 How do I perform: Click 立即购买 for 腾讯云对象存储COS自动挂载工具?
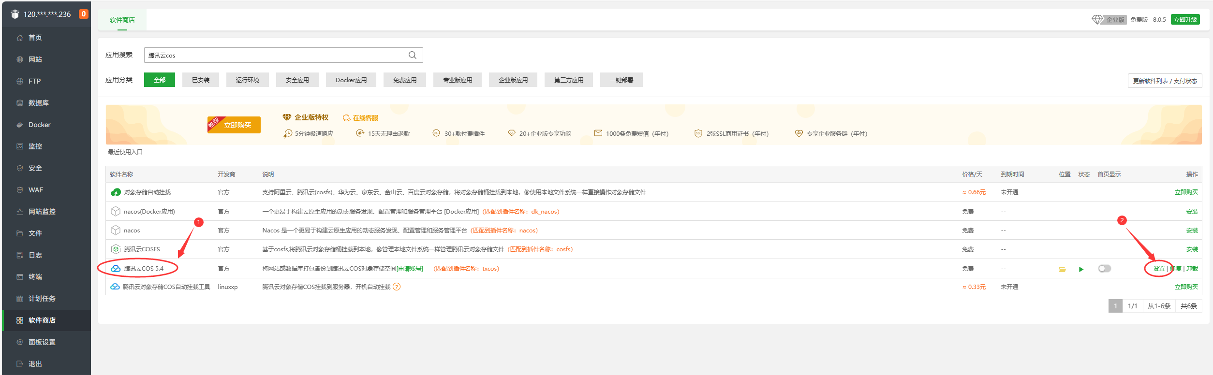(1186, 287)
